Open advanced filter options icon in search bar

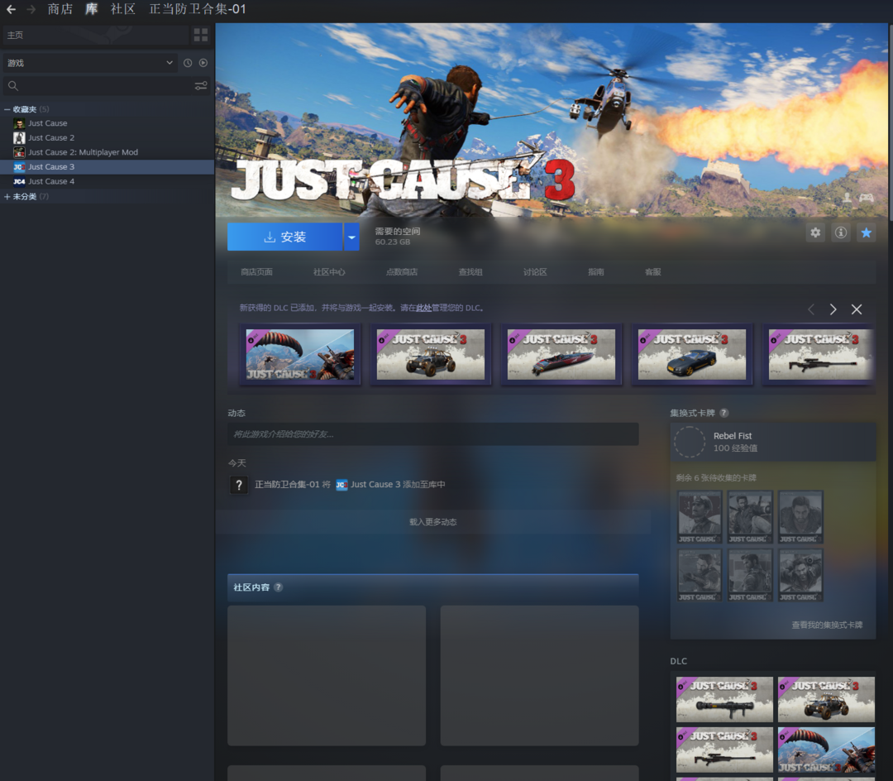(x=201, y=86)
